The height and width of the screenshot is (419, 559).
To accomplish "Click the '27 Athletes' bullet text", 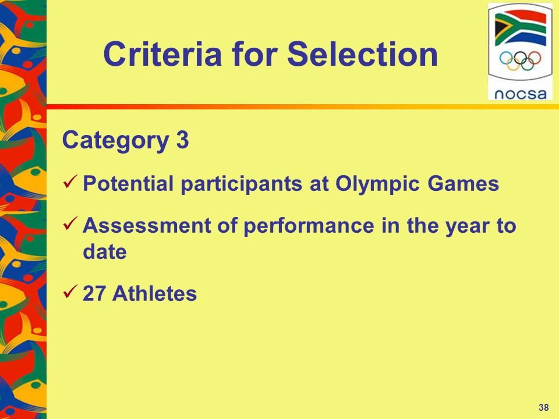I will 140,293.
